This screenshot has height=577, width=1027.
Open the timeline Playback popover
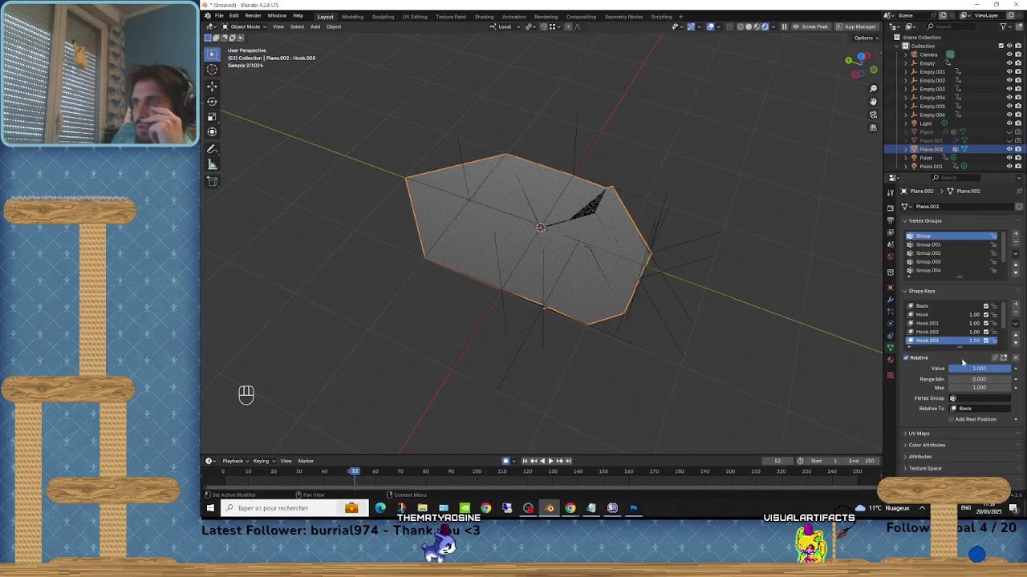235,461
